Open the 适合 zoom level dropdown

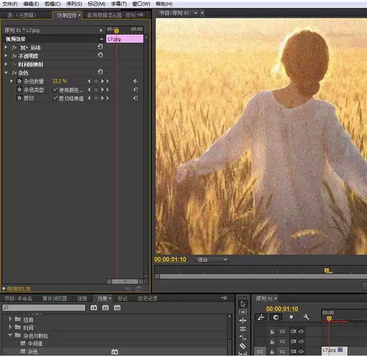point(212,260)
